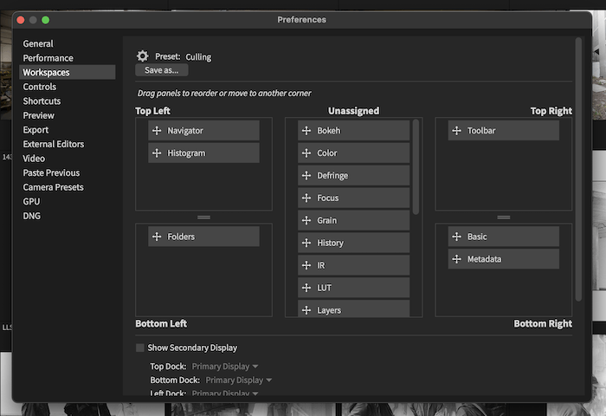Screen dimensions: 606x416
Task: Select the History panel label
Action: pos(331,243)
